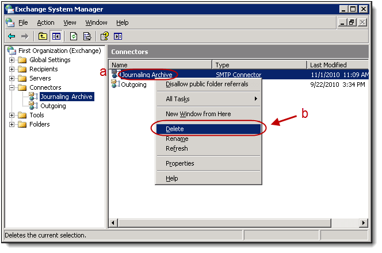Minimize the inner MMC child window
The height and width of the screenshot is (253, 382).
[x=342, y=22]
